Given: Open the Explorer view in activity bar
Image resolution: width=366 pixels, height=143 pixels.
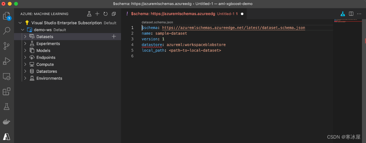Looking at the screenshot, I should [x=7, y=16].
